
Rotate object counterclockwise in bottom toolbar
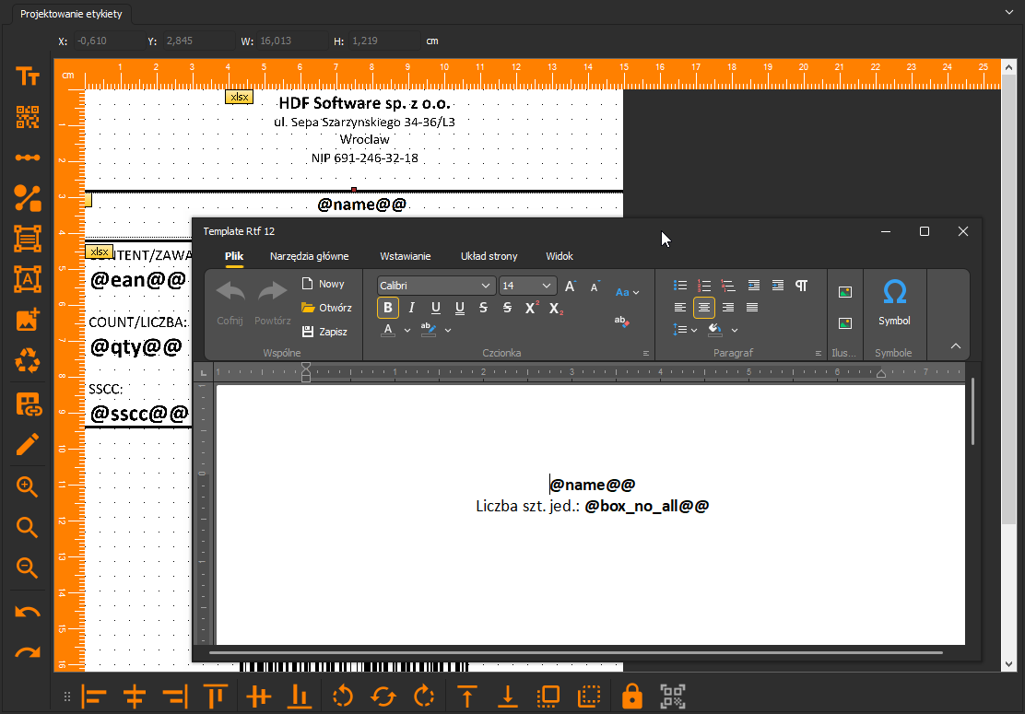tap(343, 696)
